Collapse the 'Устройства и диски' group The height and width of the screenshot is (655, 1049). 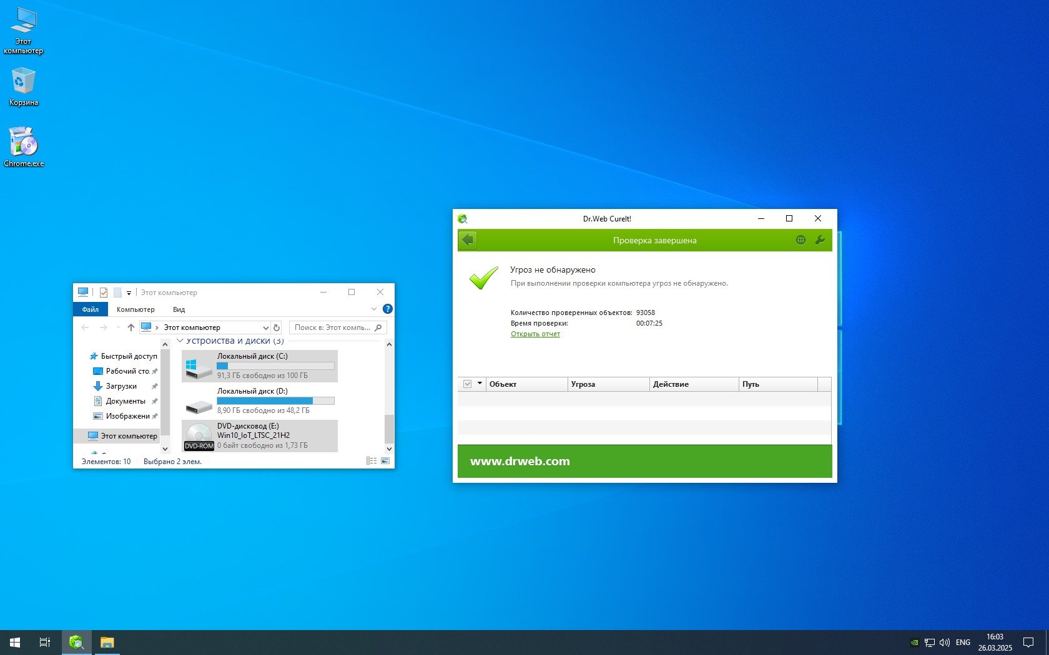180,341
